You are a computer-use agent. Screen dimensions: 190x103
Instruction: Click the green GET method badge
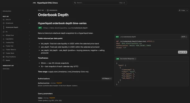[40, 28]
